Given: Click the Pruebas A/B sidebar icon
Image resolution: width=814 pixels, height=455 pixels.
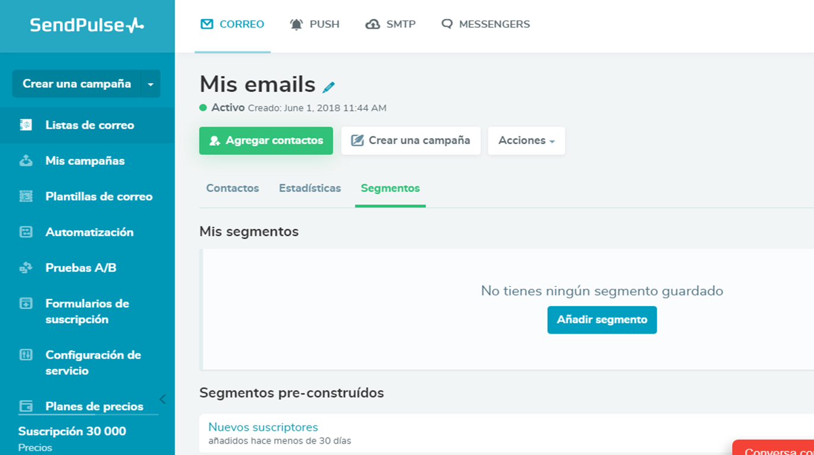Looking at the screenshot, I should [26, 268].
